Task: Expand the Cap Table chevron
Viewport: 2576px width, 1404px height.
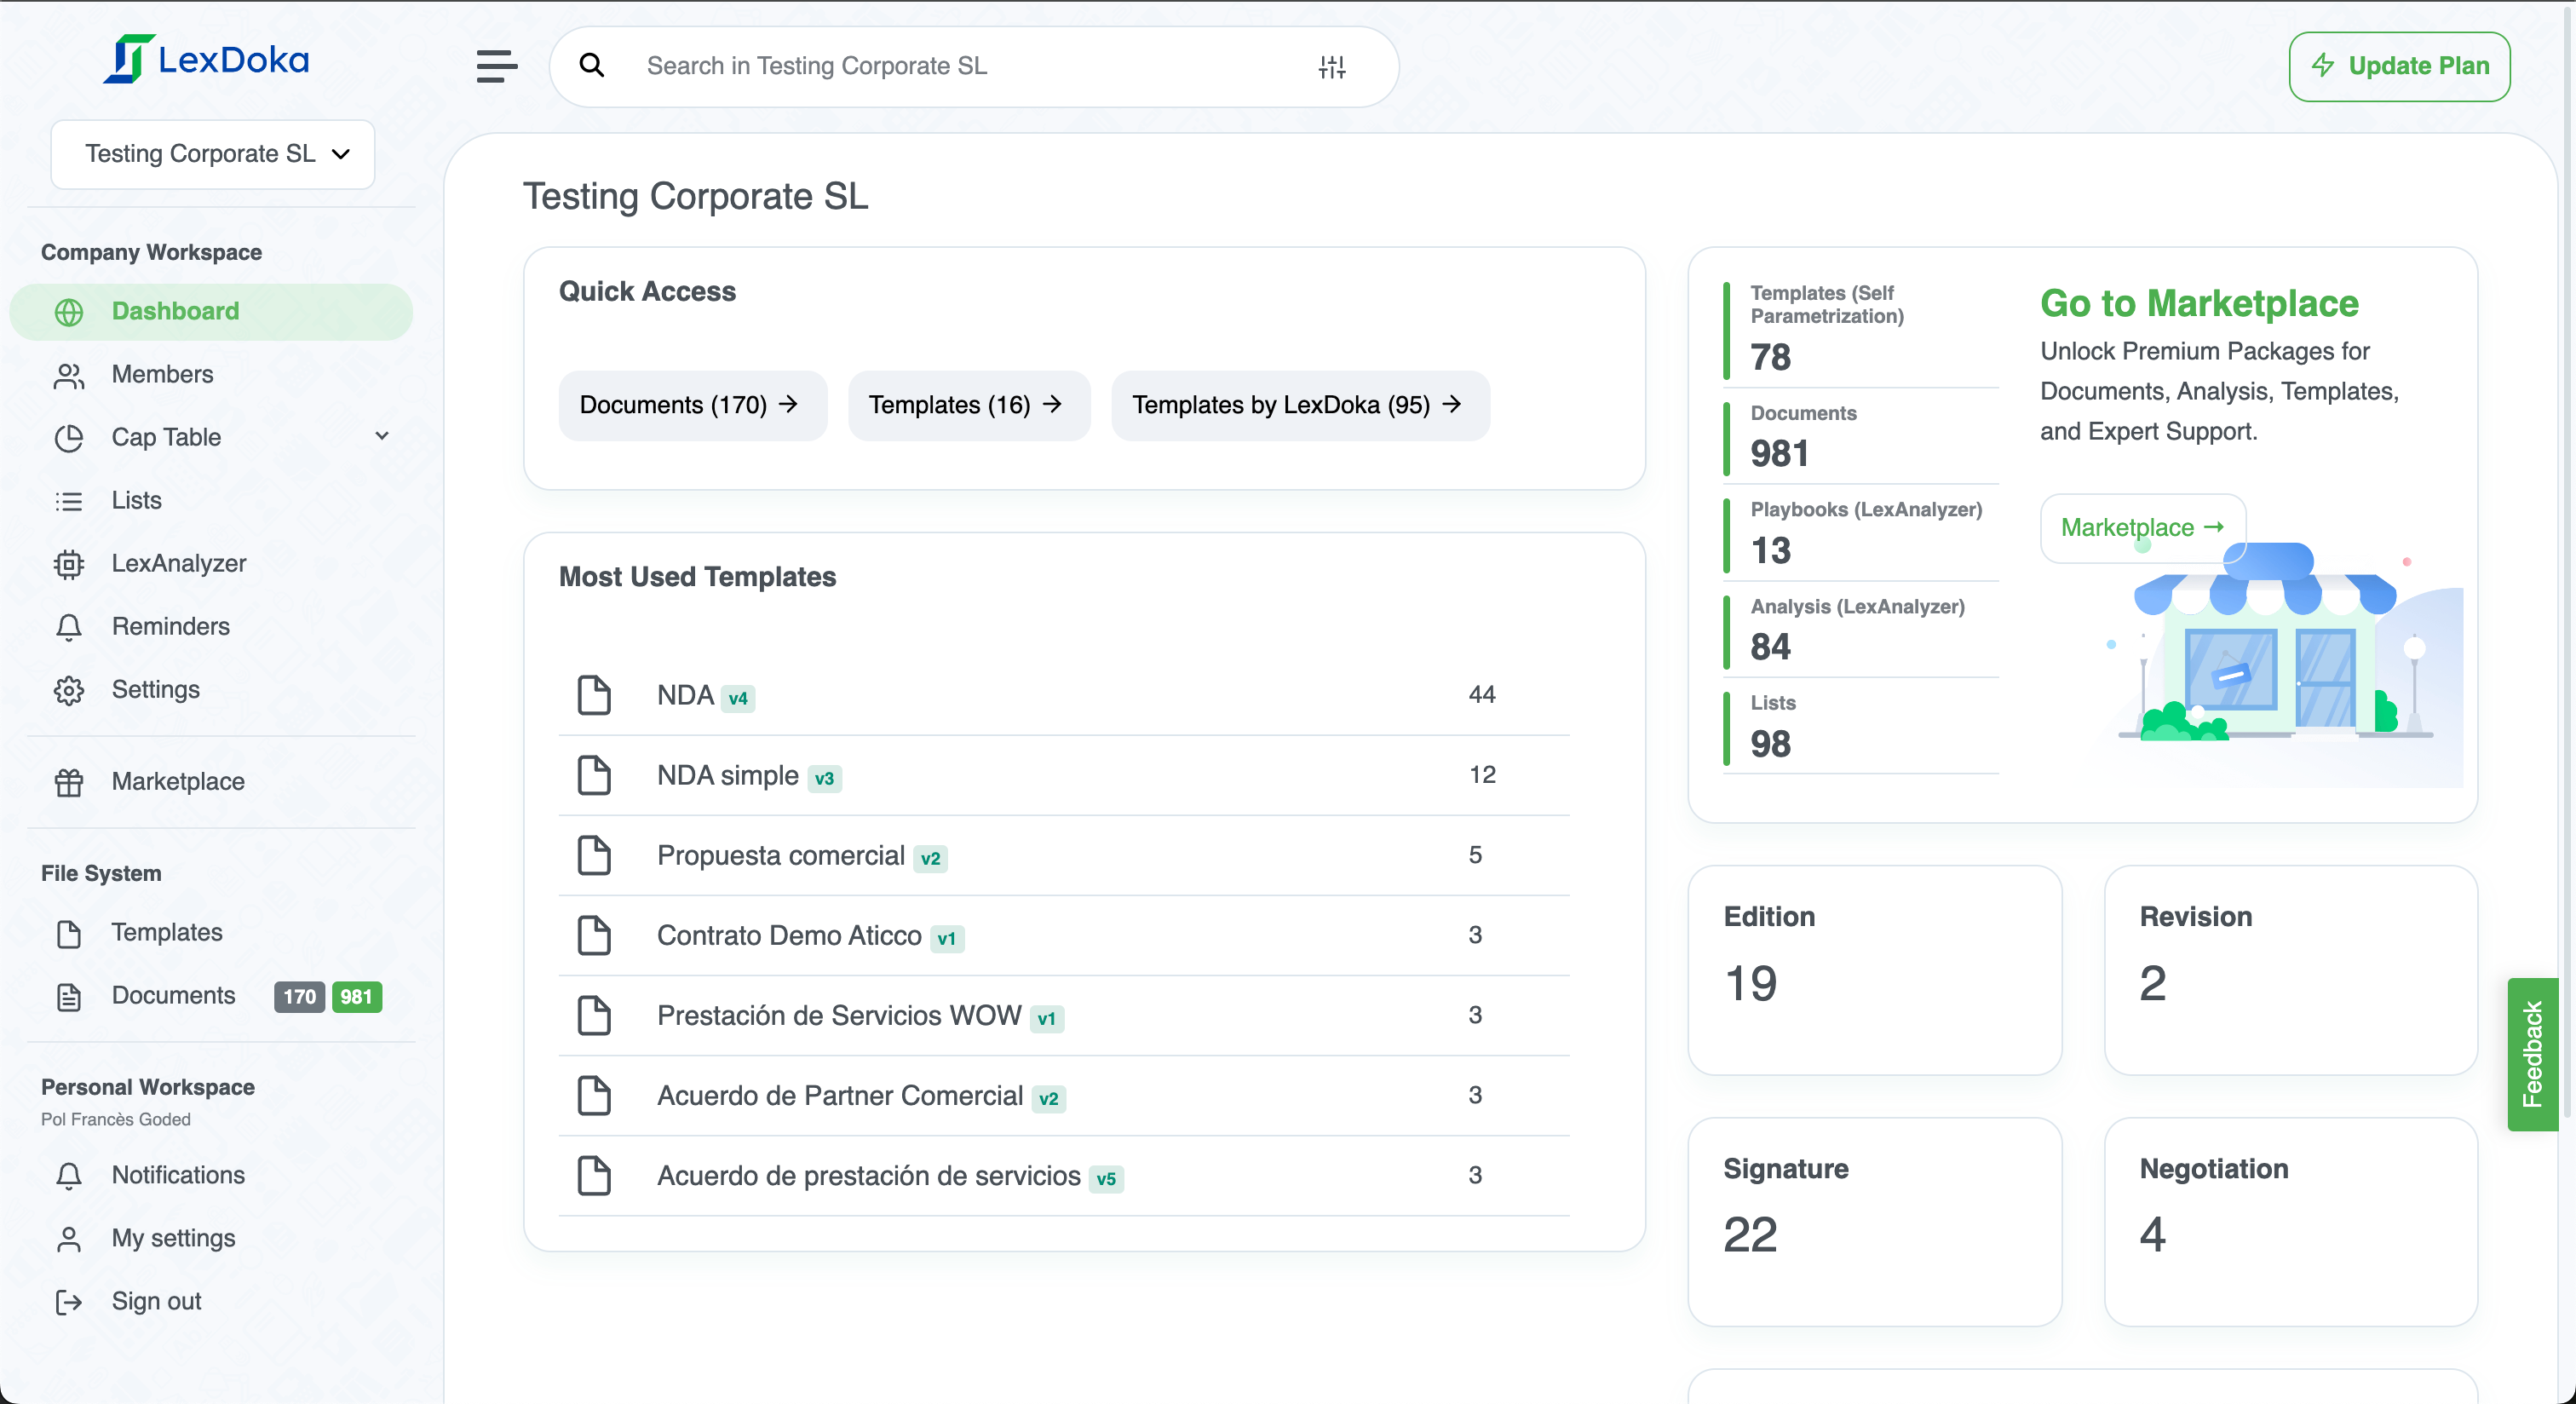Action: (x=382, y=437)
